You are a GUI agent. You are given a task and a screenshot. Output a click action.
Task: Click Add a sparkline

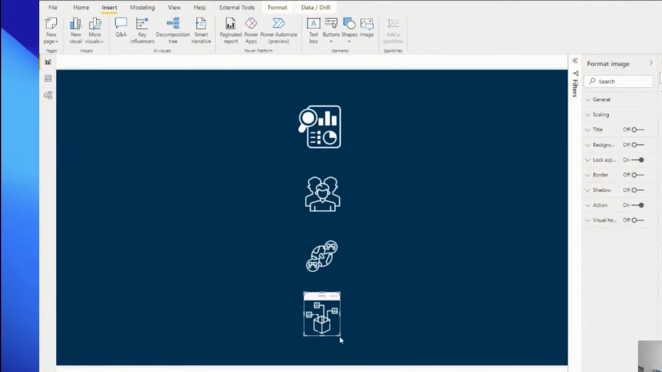[392, 30]
